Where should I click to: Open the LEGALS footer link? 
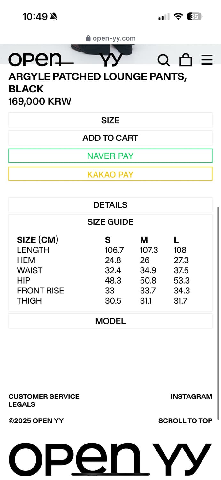click(x=22, y=404)
